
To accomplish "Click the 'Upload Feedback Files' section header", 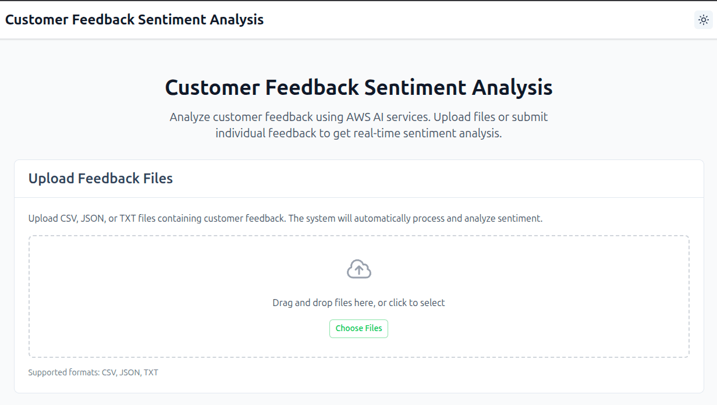I will coord(100,179).
